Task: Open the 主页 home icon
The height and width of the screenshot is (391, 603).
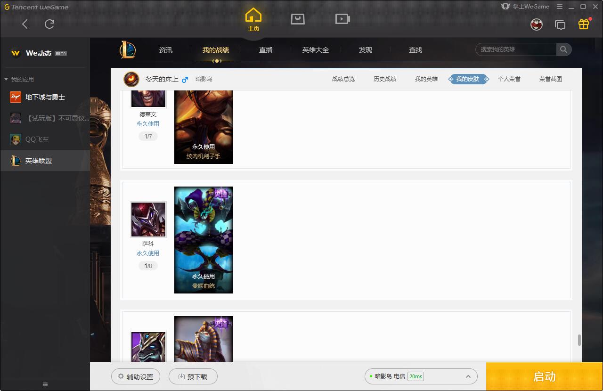Action: click(x=253, y=20)
